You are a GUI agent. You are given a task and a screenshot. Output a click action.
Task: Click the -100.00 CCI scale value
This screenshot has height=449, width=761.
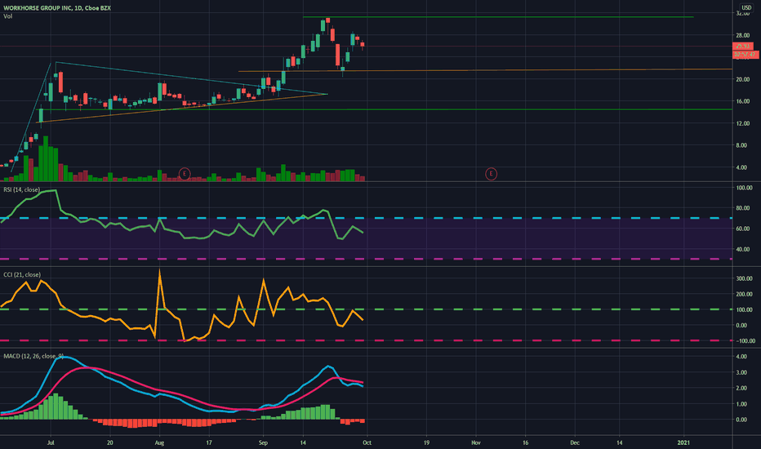tap(745, 340)
